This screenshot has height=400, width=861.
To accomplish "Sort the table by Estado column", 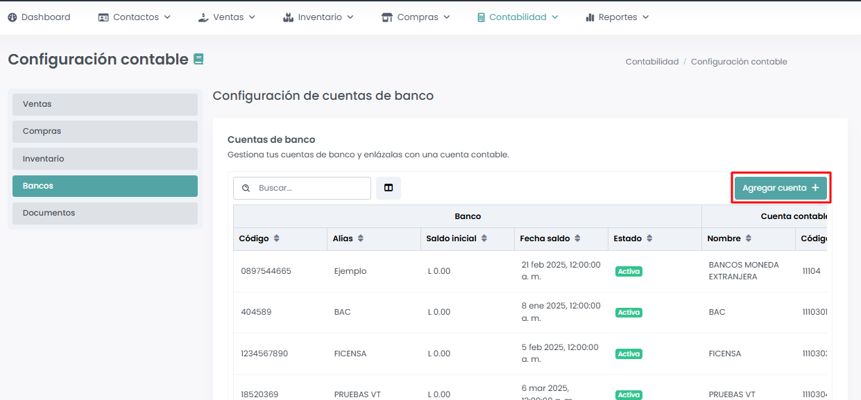I will (649, 238).
